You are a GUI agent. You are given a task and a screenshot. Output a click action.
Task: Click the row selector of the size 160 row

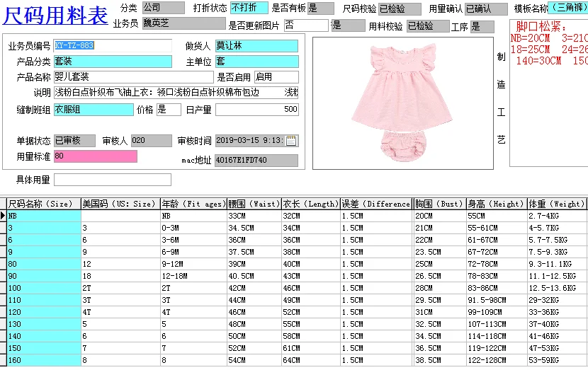[x=3, y=360]
